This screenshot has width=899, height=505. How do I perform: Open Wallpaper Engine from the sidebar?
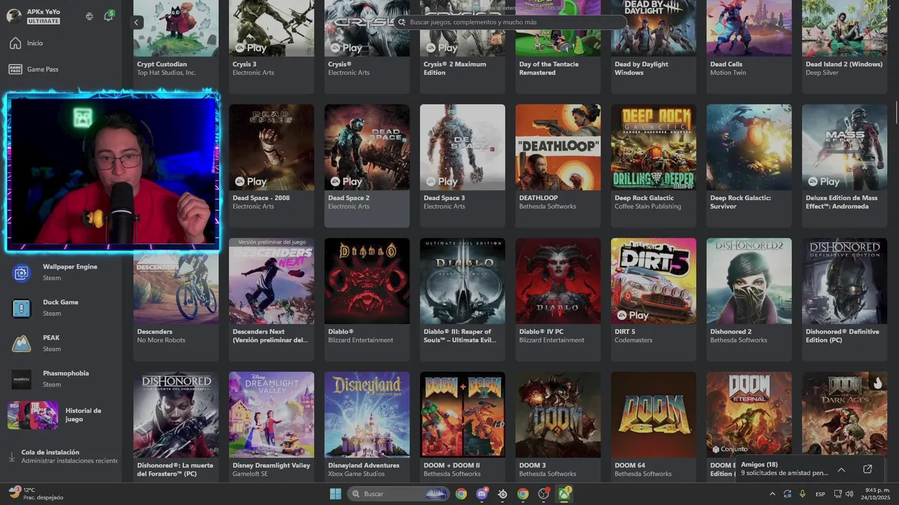[x=60, y=272]
